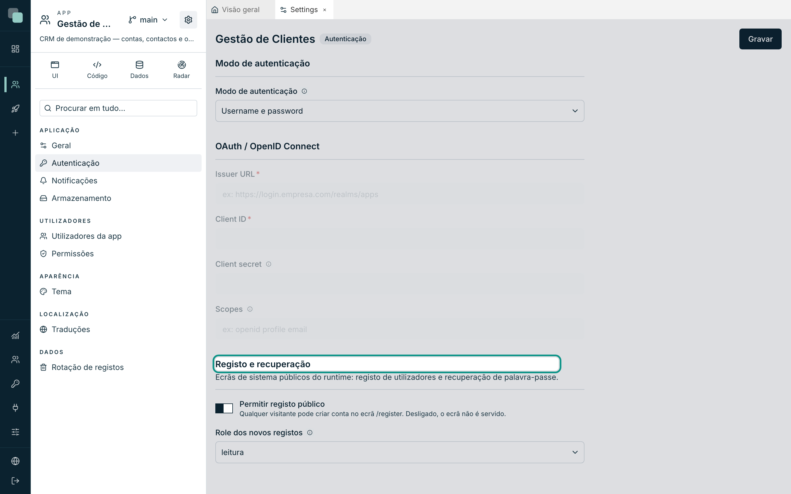Click info icon next to Role dos novos registos
The image size is (791, 494).
310,433
